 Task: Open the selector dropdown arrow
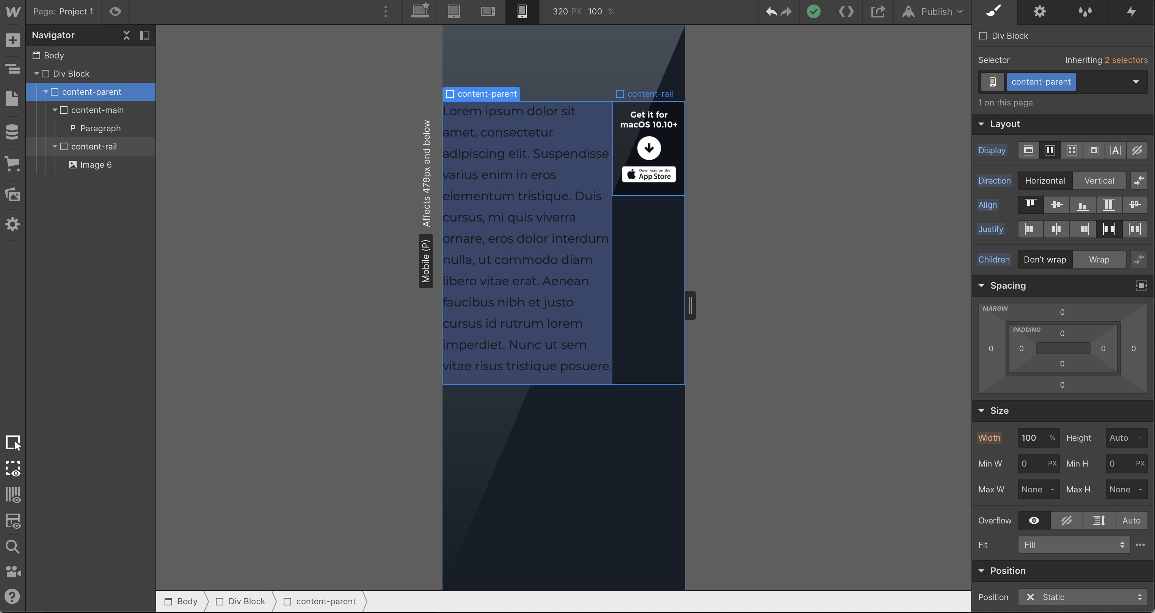click(1136, 82)
